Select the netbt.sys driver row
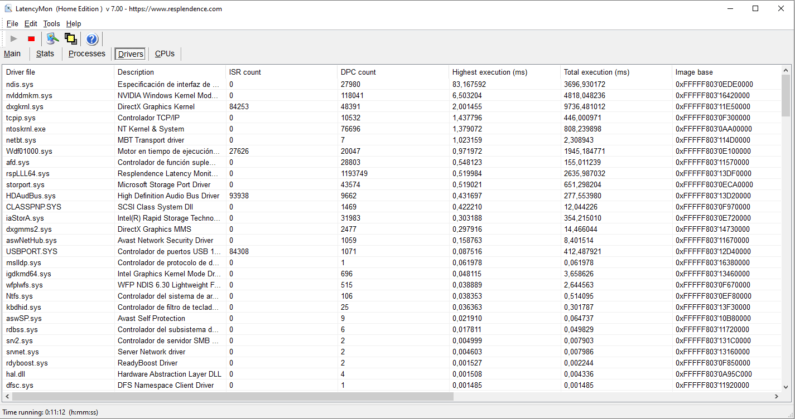Viewport: 795px width, 419px height. (x=392, y=140)
